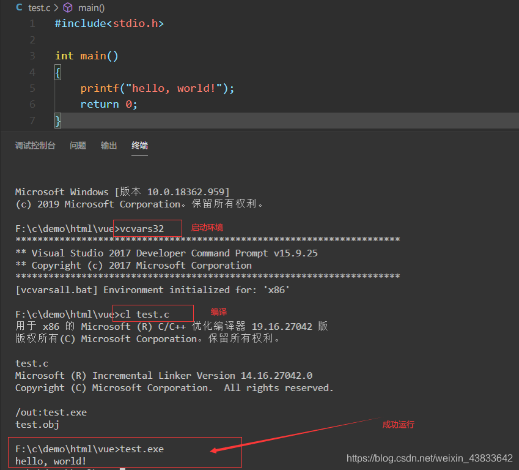
Task: Click the C file icon in breadcrumb
Action: pyautogui.click(x=19, y=7)
